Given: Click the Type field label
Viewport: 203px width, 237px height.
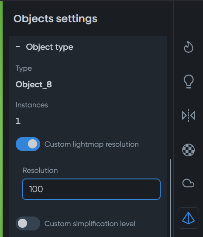Looking at the screenshot, I should 24,69.
